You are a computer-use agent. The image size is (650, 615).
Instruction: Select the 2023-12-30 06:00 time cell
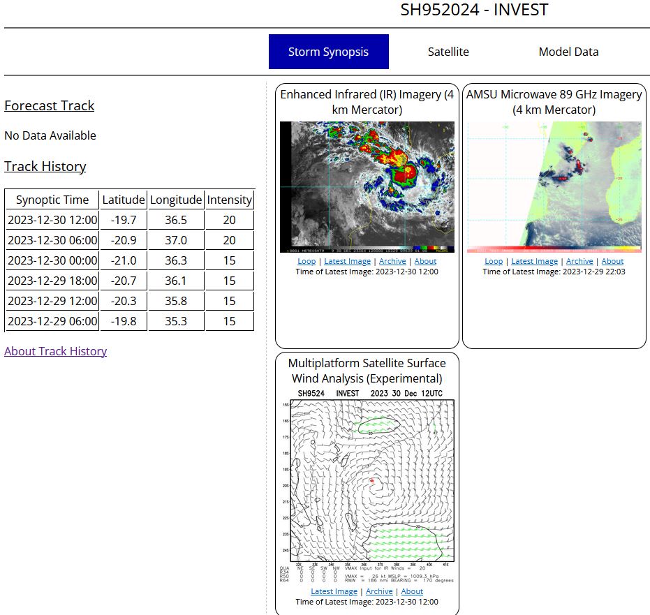[52, 240]
